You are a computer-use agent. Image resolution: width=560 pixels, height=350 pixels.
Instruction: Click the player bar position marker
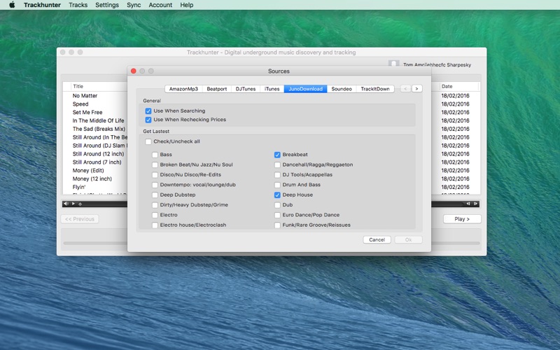pyautogui.click(x=80, y=204)
